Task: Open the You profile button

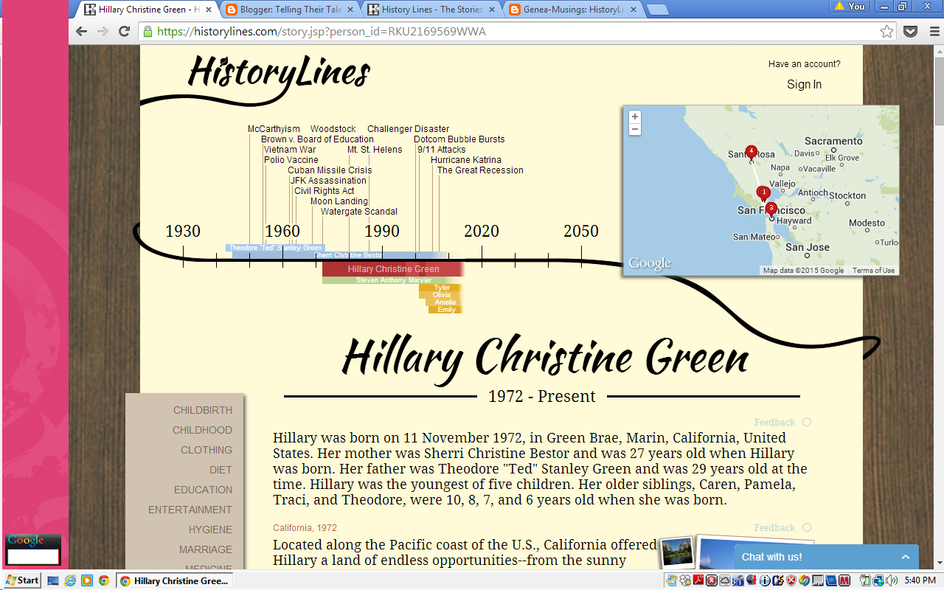Action: tap(849, 7)
